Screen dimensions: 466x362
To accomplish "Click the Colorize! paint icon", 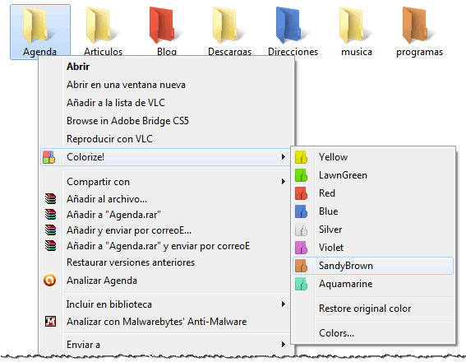I will coord(49,157).
